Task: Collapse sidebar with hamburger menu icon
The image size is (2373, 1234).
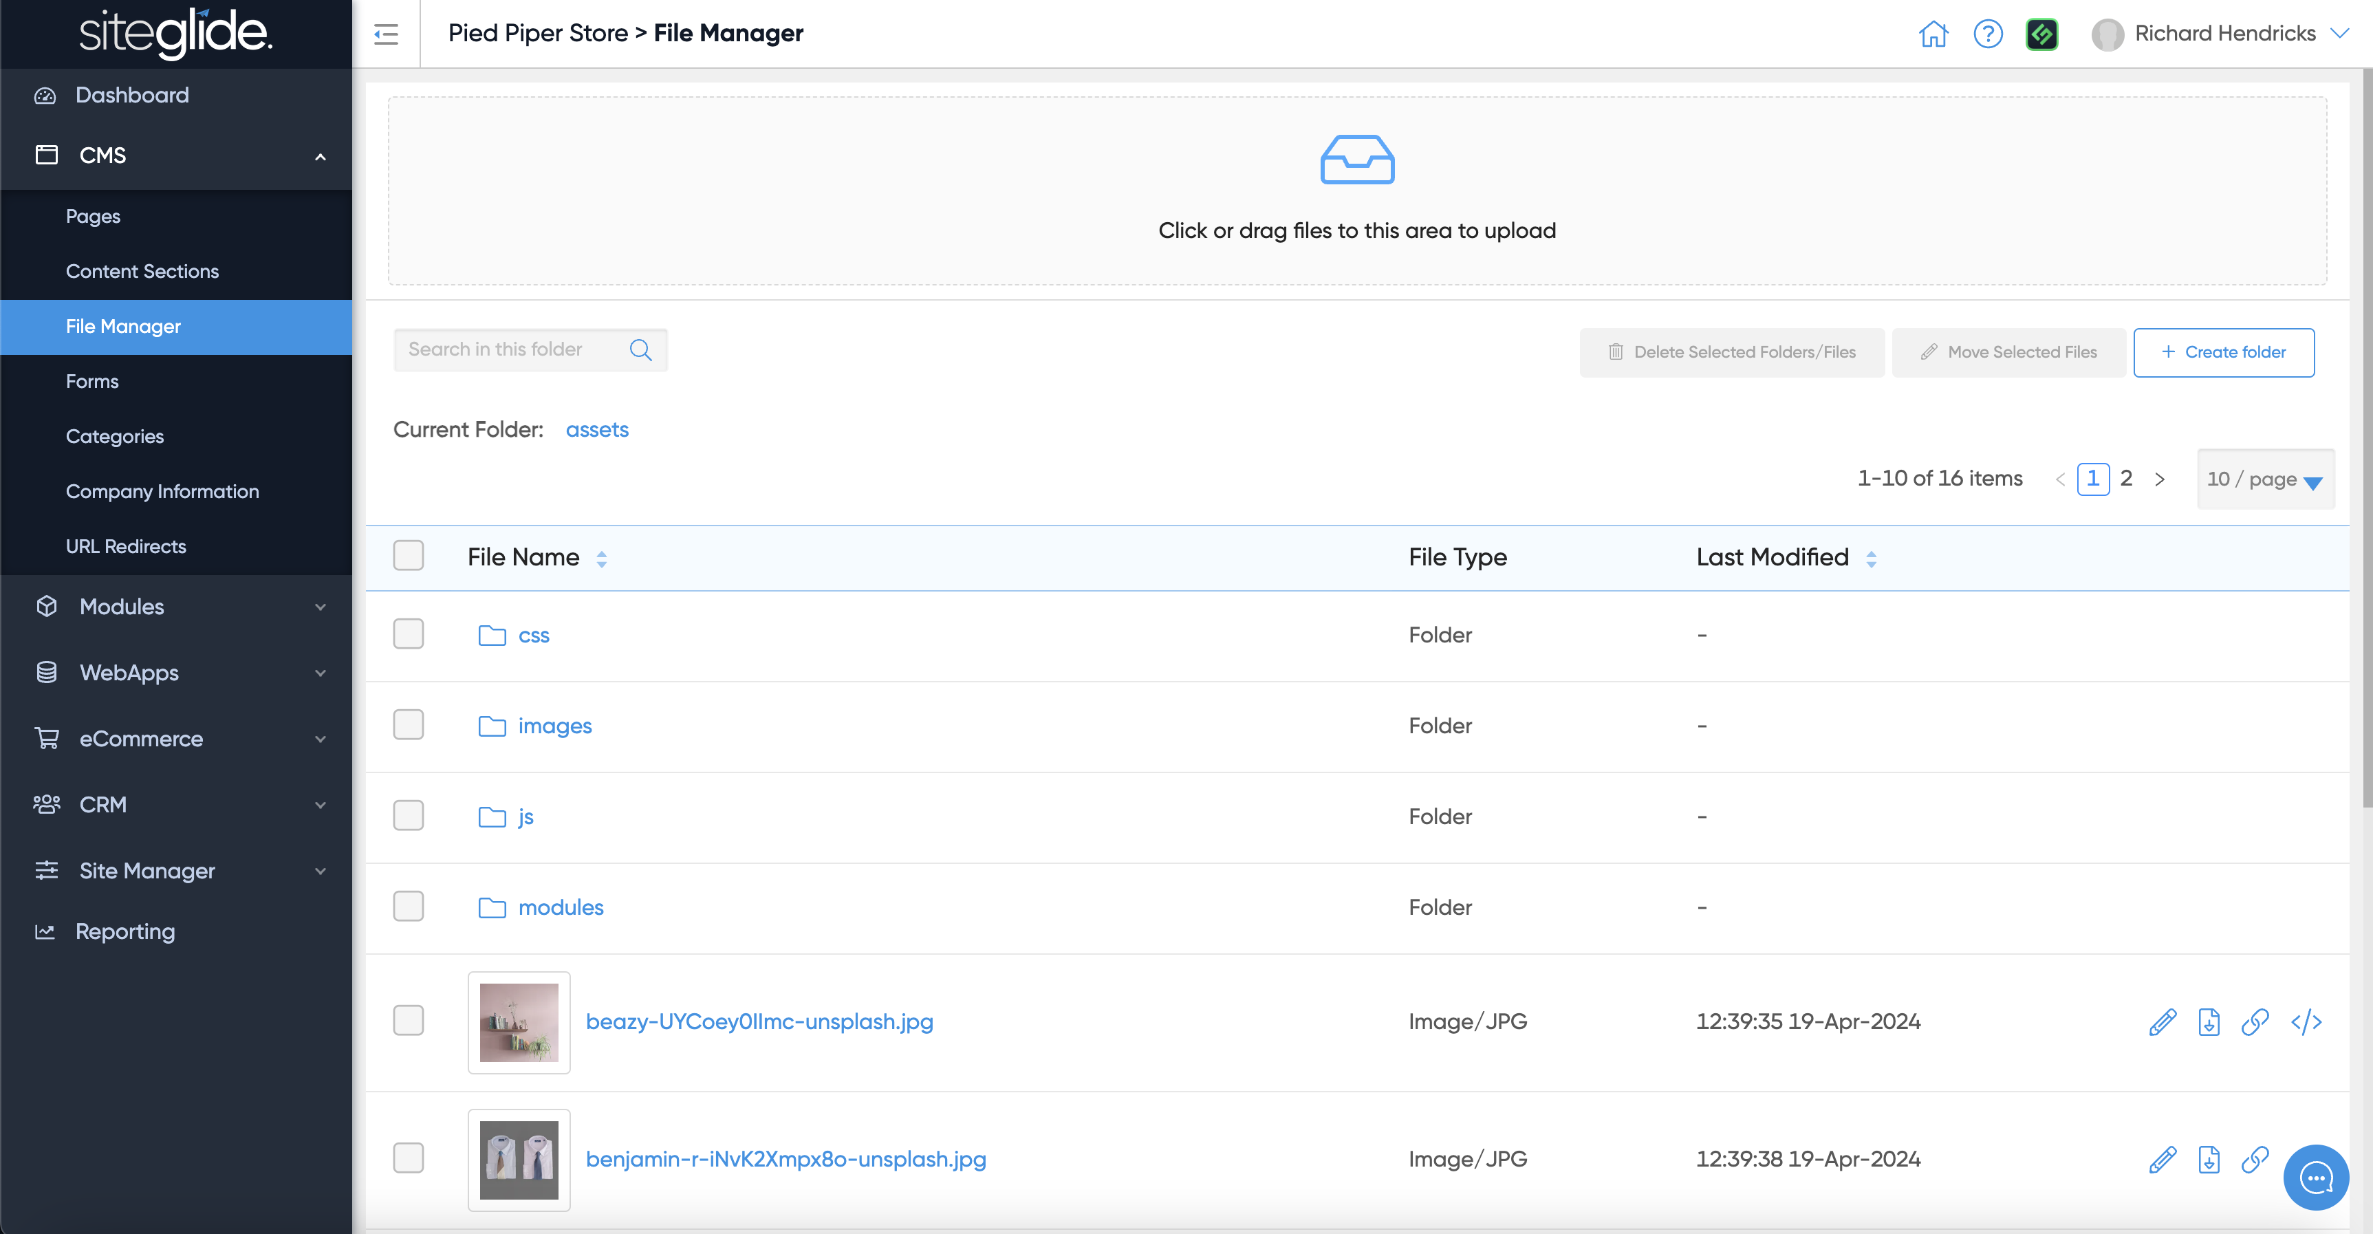Action: pyautogui.click(x=386, y=34)
